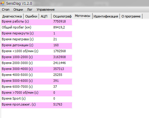Click the Время перекрута value 1

pyautogui.click(x=54, y=33)
